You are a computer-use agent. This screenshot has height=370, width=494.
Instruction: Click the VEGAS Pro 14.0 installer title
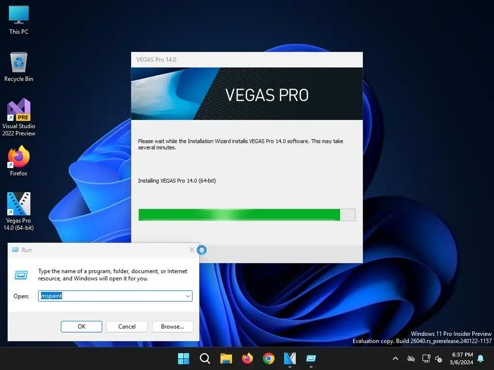pos(156,60)
